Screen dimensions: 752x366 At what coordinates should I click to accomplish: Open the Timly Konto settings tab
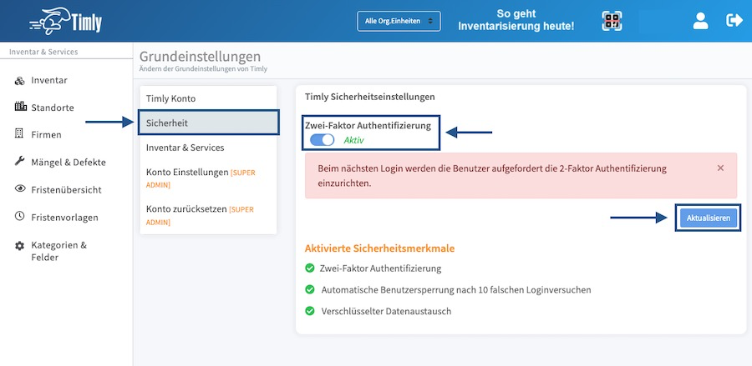pos(208,98)
